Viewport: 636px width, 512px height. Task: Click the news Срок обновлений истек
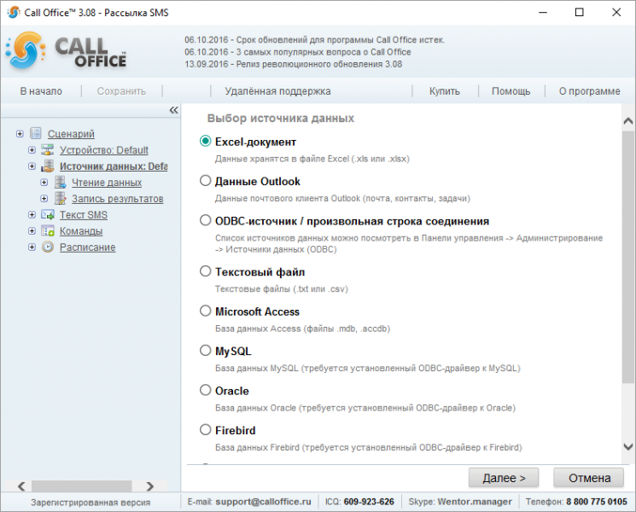point(315,40)
